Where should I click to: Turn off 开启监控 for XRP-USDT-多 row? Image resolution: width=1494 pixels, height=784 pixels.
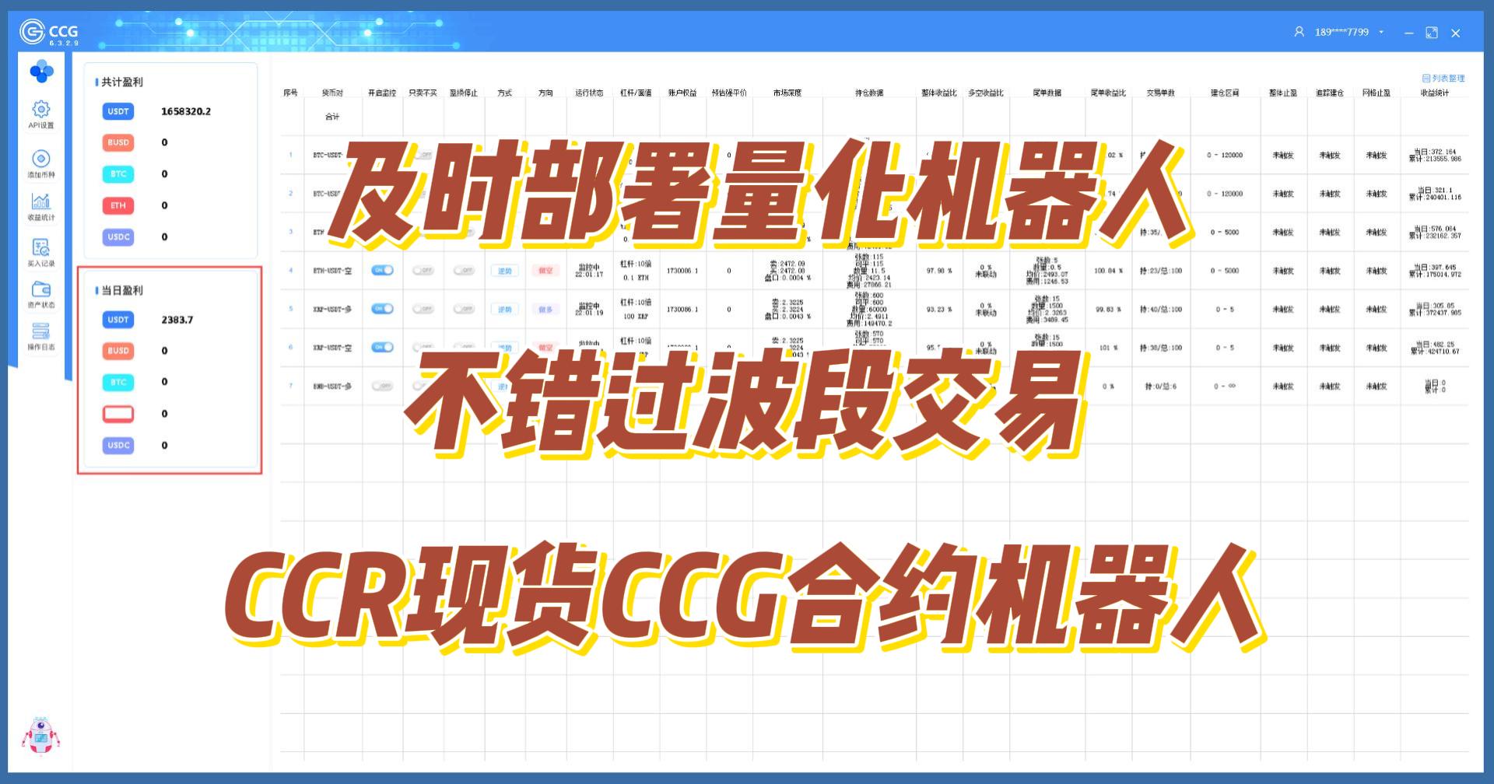[382, 309]
